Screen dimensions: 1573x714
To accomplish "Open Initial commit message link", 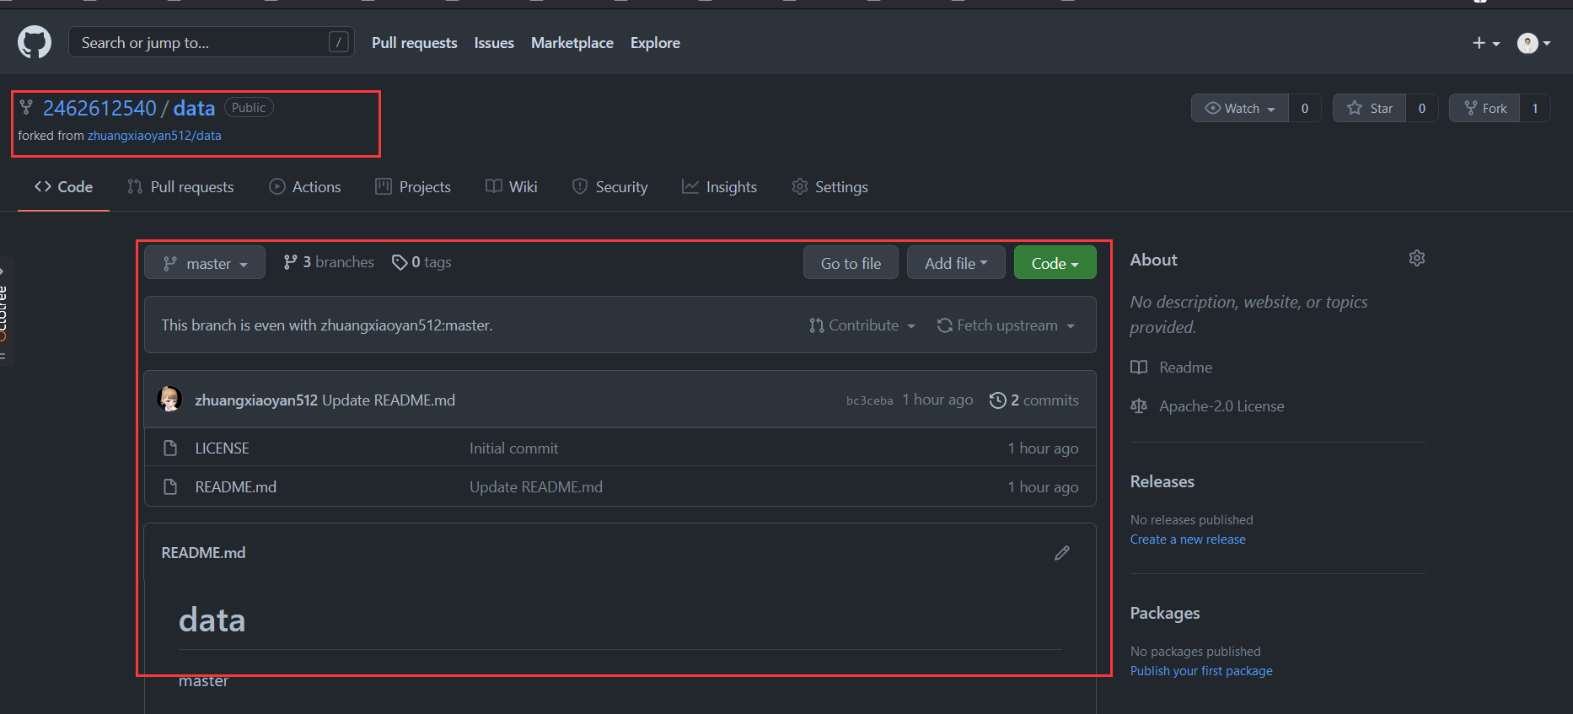I will tap(513, 448).
